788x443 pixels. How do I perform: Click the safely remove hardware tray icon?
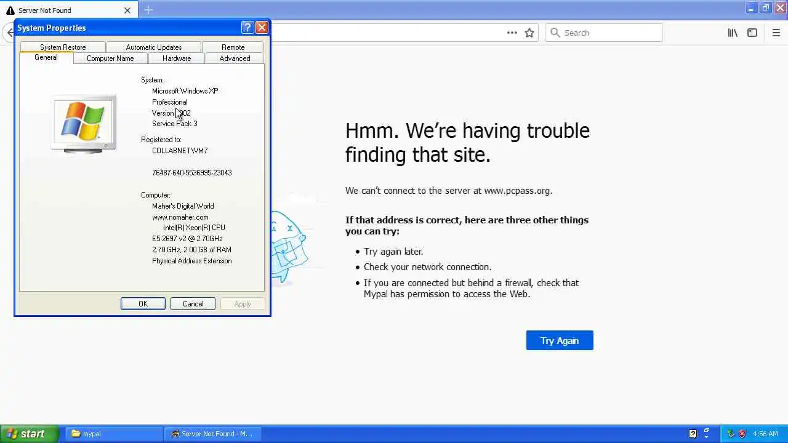[731, 434]
